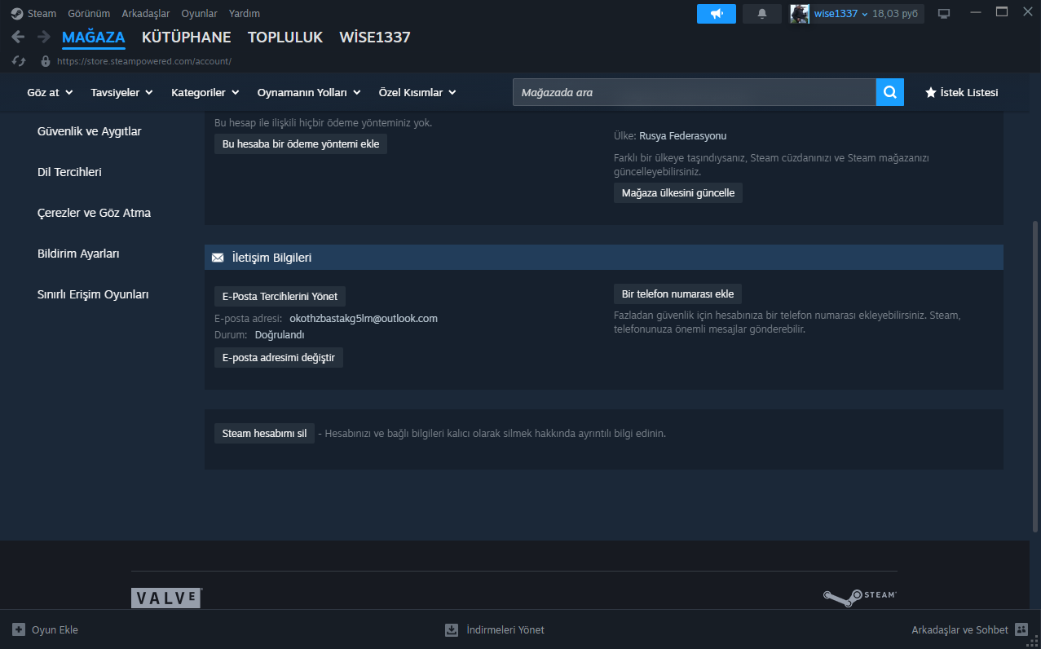
Task: Open Bildirim Ayarları in sidebar
Action: (x=78, y=254)
